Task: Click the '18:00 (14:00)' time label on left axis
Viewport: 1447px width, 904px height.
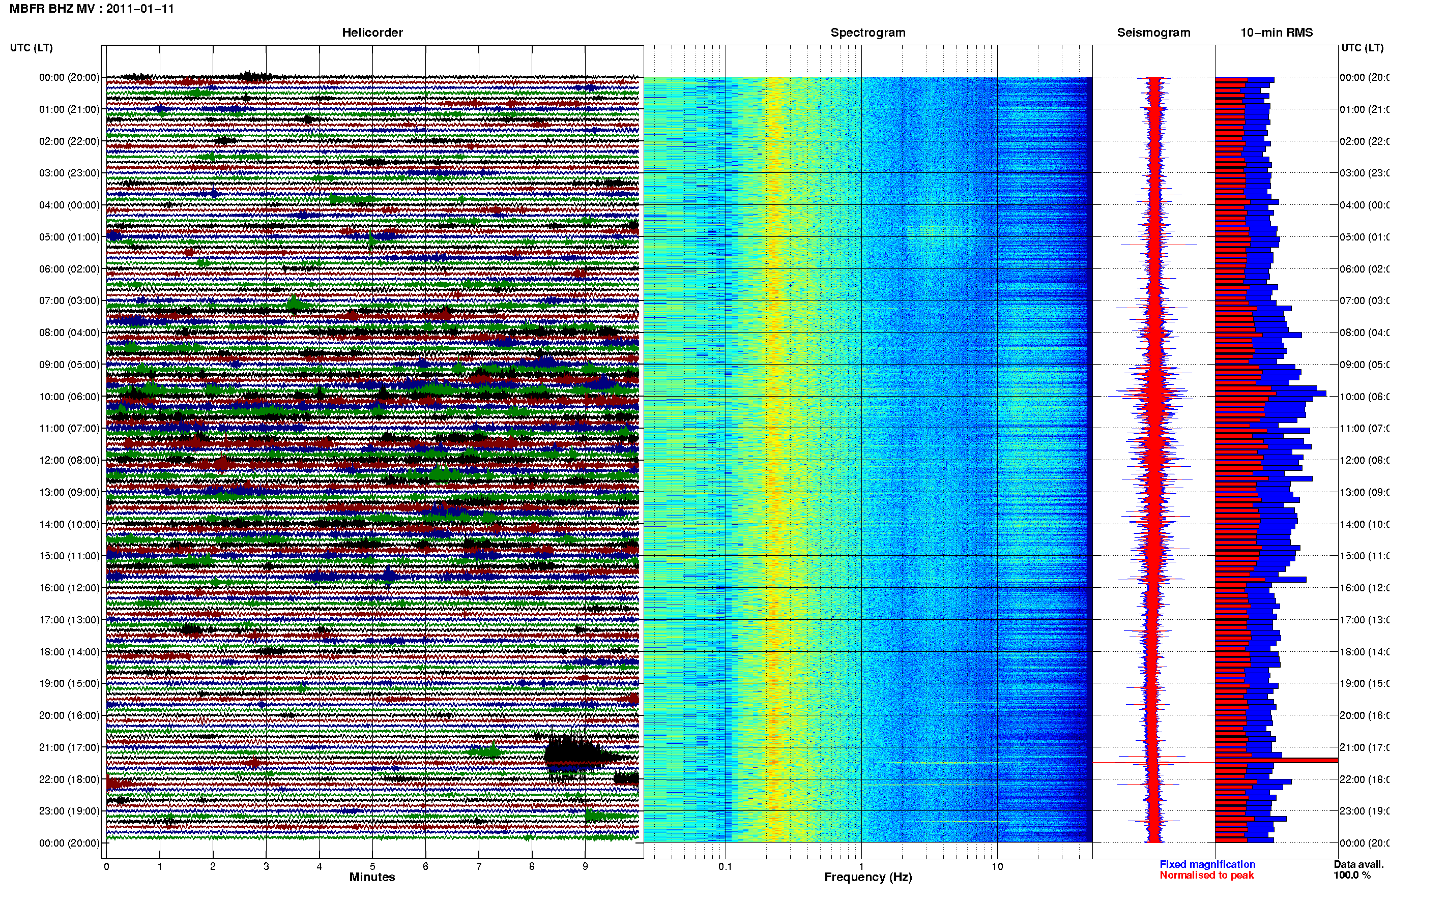Action: coord(69,652)
